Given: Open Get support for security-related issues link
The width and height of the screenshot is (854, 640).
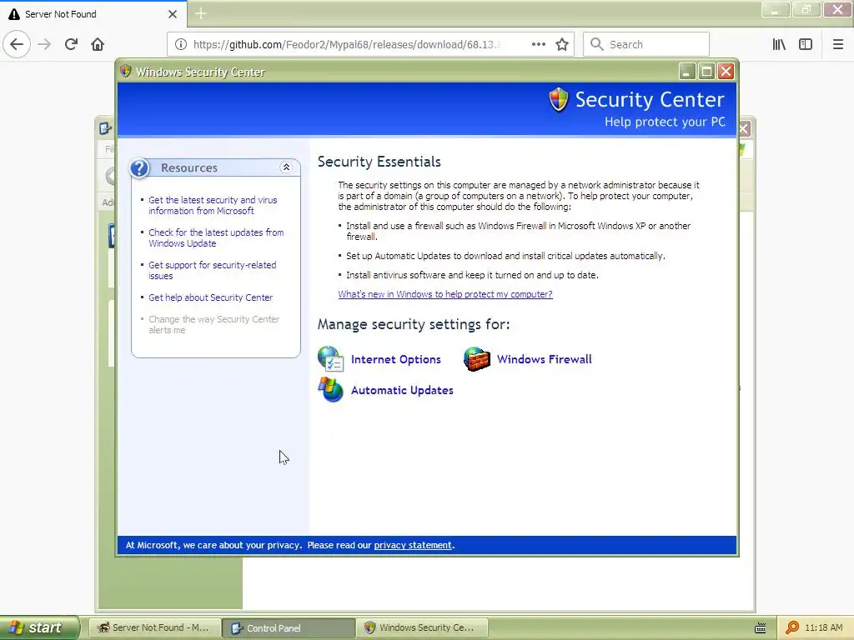Looking at the screenshot, I should click(213, 270).
